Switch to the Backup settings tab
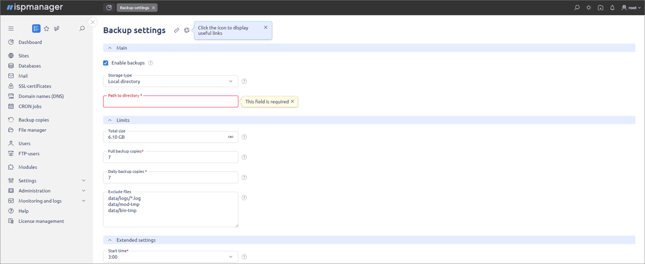Screen dimensions: 645x264 point(134,8)
